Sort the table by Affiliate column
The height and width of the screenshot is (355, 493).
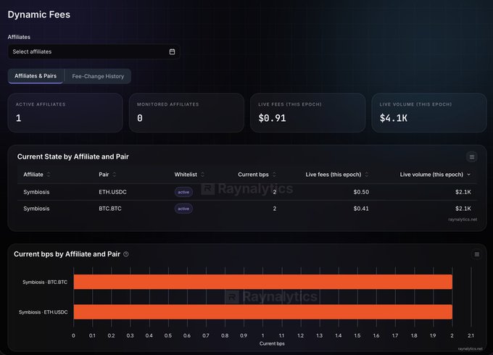[x=36, y=175]
